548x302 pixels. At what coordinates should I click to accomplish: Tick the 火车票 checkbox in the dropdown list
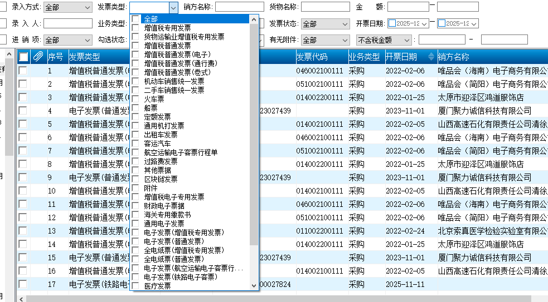[x=135, y=99]
